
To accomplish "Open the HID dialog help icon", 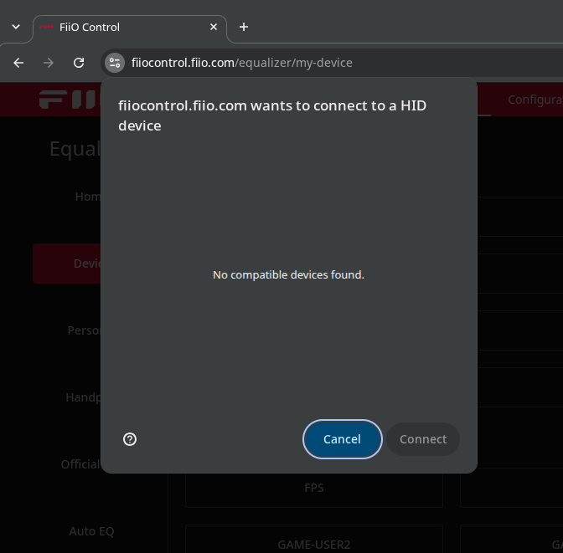I will 130,439.
